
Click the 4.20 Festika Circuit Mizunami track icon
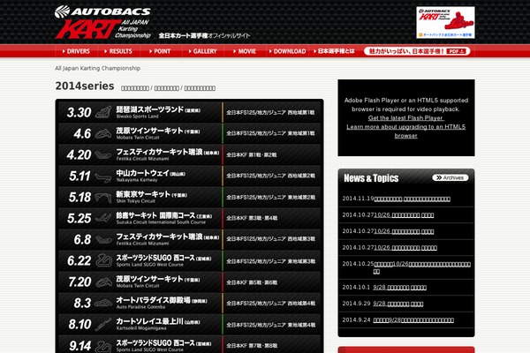(103, 154)
